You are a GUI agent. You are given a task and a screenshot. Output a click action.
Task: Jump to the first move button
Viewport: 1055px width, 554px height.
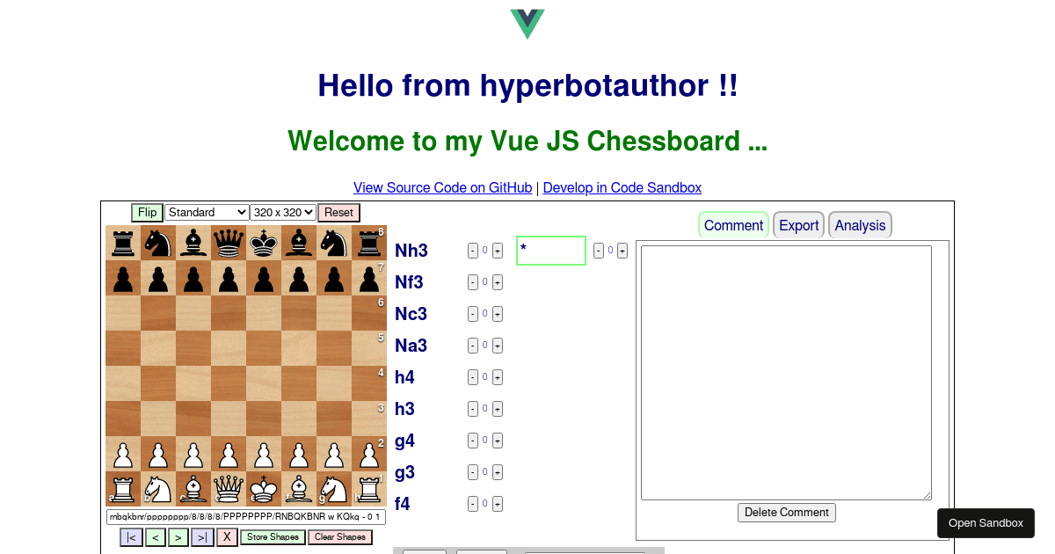pyautogui.click(x=131, y=537)
